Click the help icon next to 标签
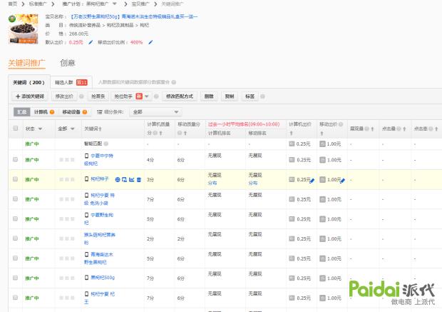Image resolution: width=442 pixels, height=312 pixels. tap(262, 96)
